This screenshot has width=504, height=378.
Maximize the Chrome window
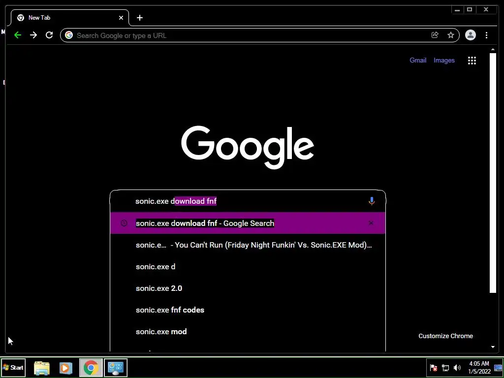pyautogui.click(x=469, y=10)
